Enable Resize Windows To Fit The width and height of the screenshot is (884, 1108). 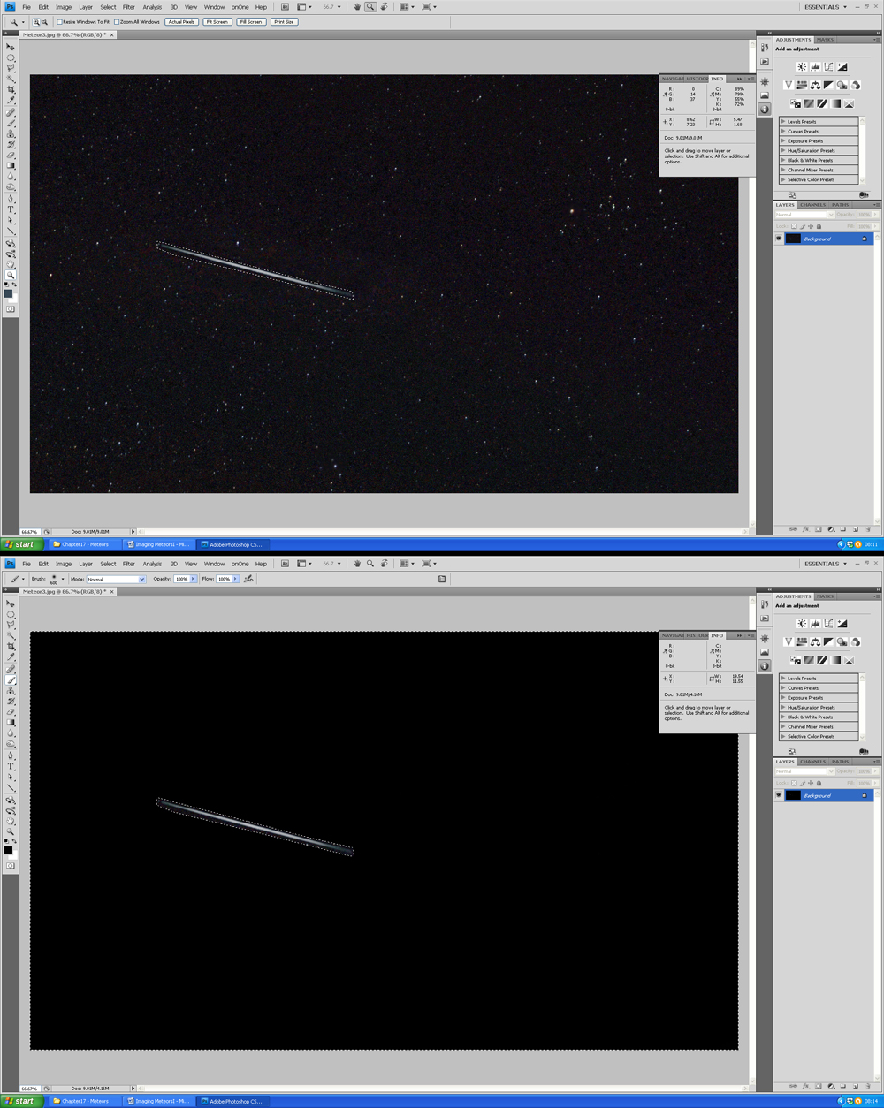[58, 21]
